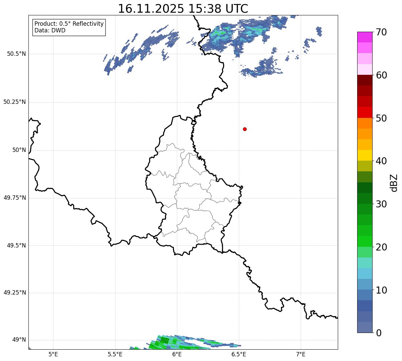Click the light cyan colorbar segment near 15
The height and width of the screenshot is (361, 402).
pyautogui.click(x=365, y=263)
